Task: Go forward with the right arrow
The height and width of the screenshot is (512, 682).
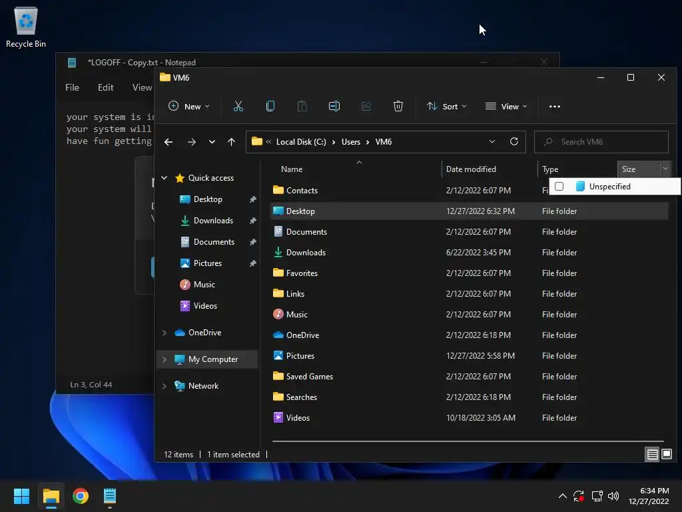Action: pos(191,142)
